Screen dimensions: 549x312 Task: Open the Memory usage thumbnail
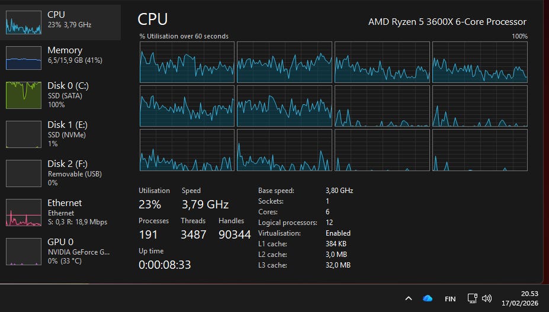tap(24, 57)
